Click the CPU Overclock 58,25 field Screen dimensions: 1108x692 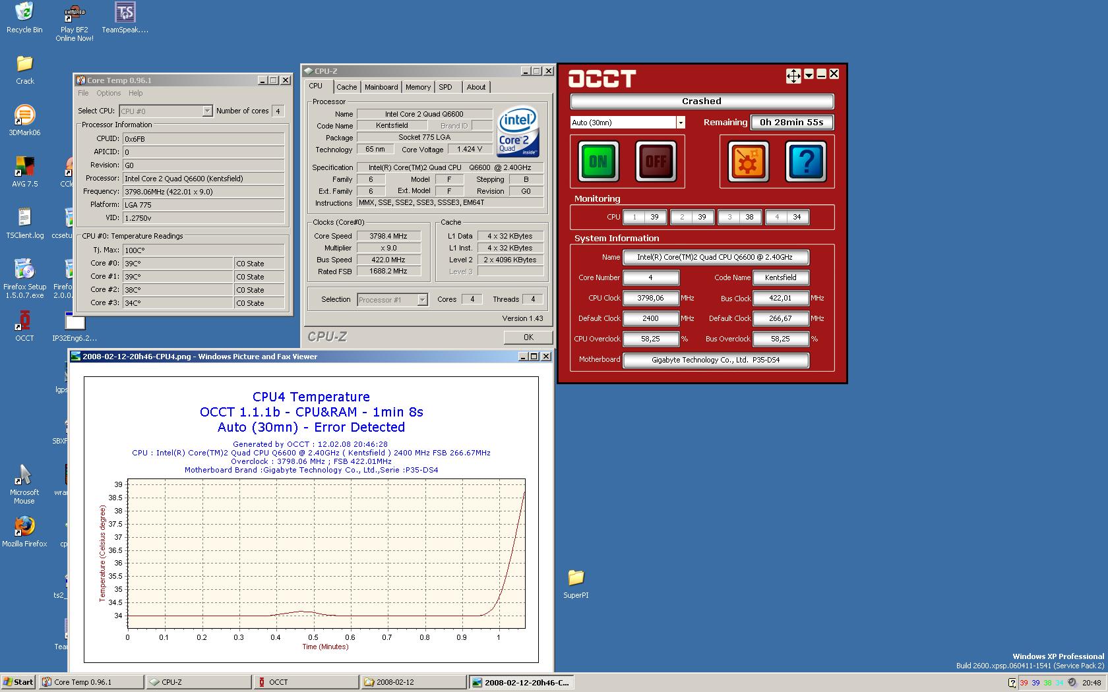click(650, 339)
